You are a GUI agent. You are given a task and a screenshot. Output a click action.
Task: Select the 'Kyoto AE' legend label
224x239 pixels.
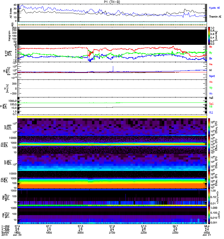[214, 8]
